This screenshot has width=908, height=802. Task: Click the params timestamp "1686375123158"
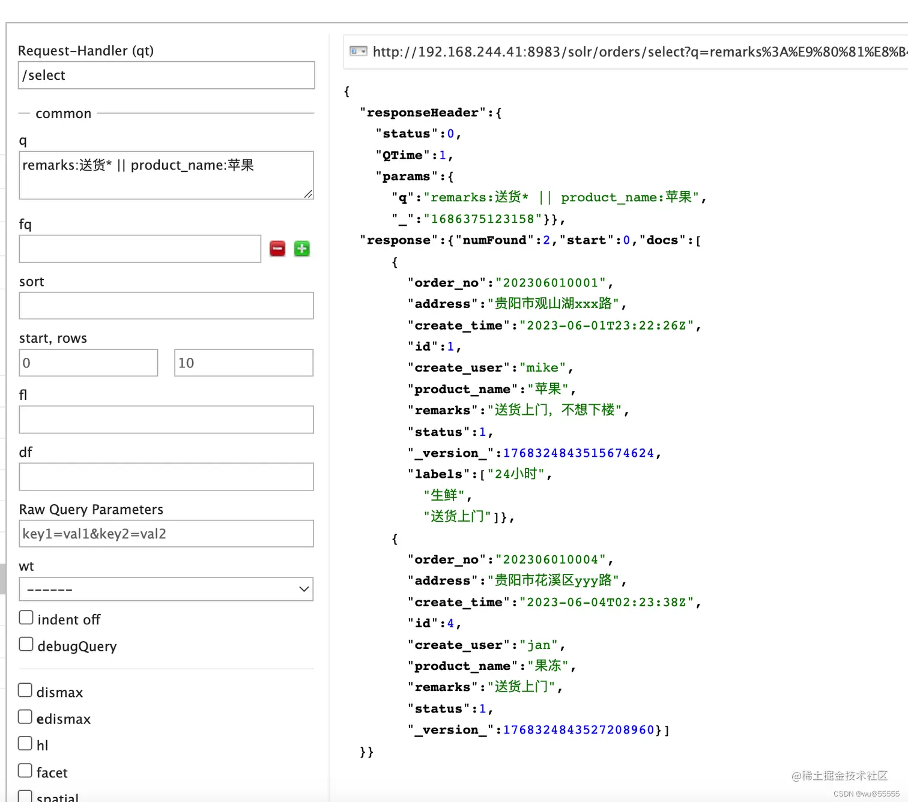click(x=482, y=219)
